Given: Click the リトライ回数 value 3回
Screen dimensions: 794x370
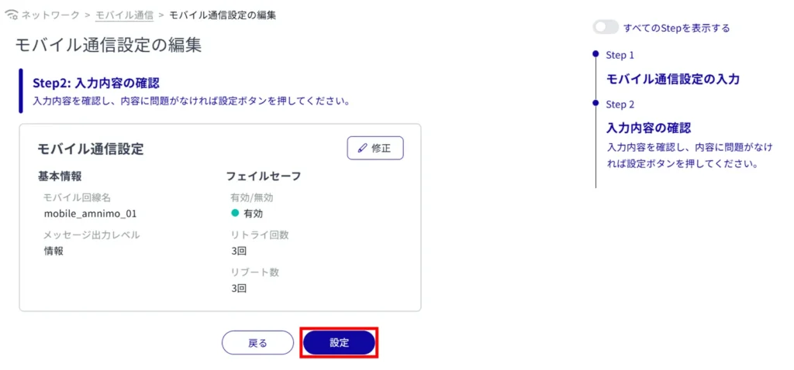Looking at the screenshot, I should (239, 251).
